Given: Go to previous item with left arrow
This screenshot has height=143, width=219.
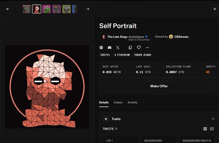Looking at the screenshot, I should click(x=8, y=9).
